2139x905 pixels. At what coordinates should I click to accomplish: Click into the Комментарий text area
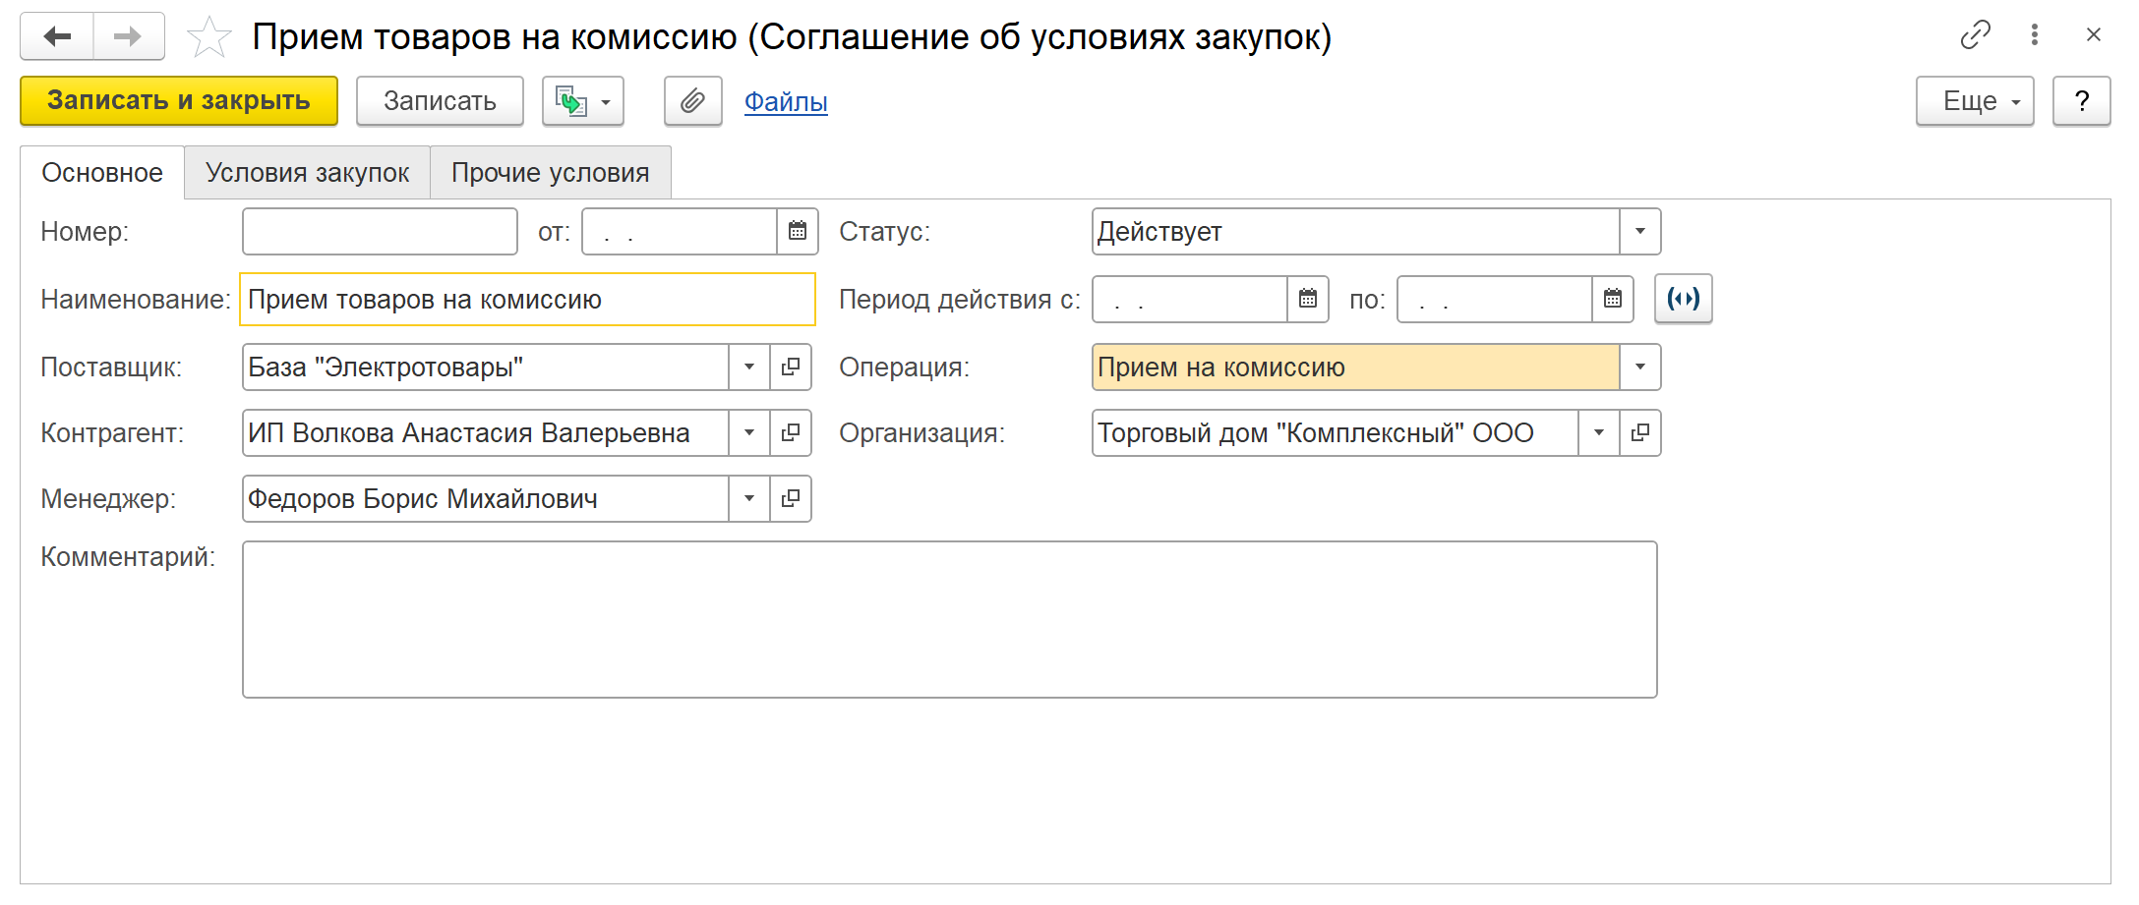tap(949, 619)
